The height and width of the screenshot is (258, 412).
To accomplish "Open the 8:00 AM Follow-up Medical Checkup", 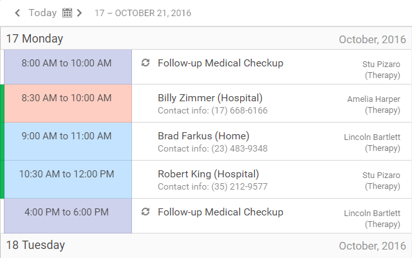I will click(220, 63).
